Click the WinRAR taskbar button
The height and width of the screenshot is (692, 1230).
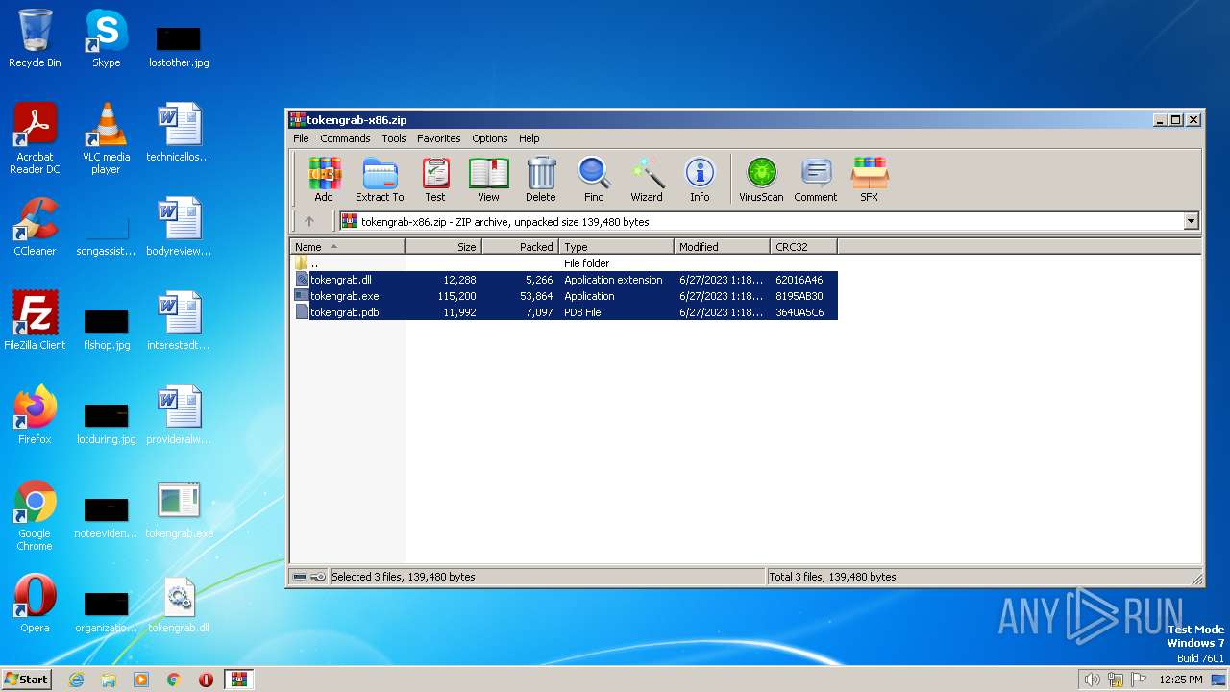pos(238,680)
